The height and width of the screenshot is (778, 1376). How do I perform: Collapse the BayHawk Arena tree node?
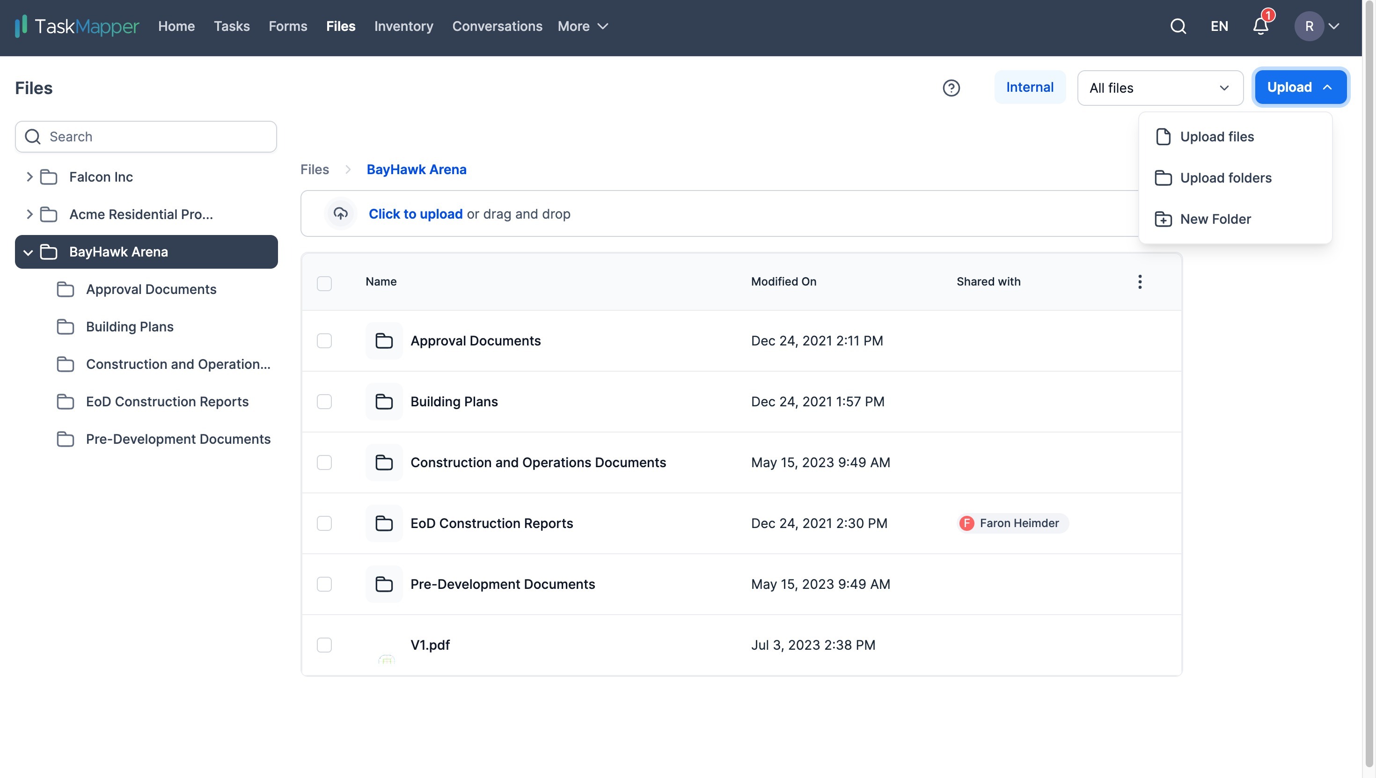coord(28,252)
